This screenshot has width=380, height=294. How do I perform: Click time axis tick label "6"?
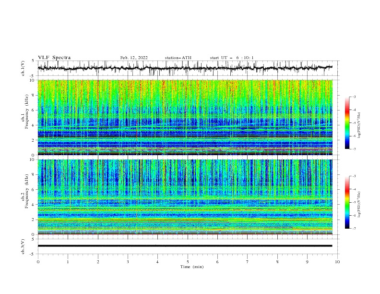click(x=217, y=262)
